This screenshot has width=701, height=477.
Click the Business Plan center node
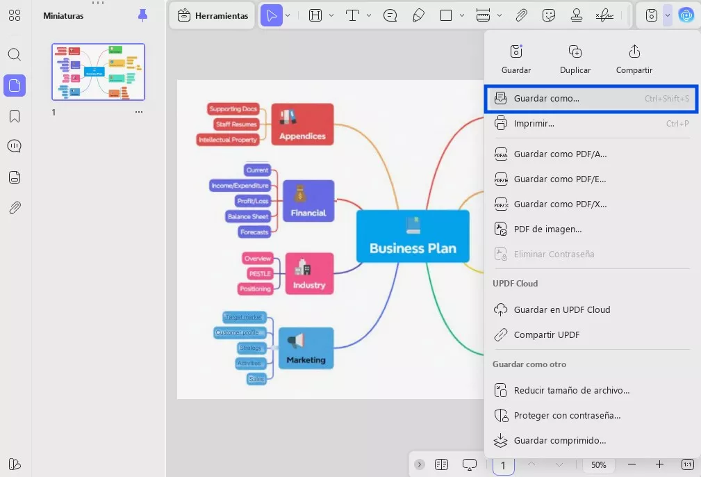(413, 236)
